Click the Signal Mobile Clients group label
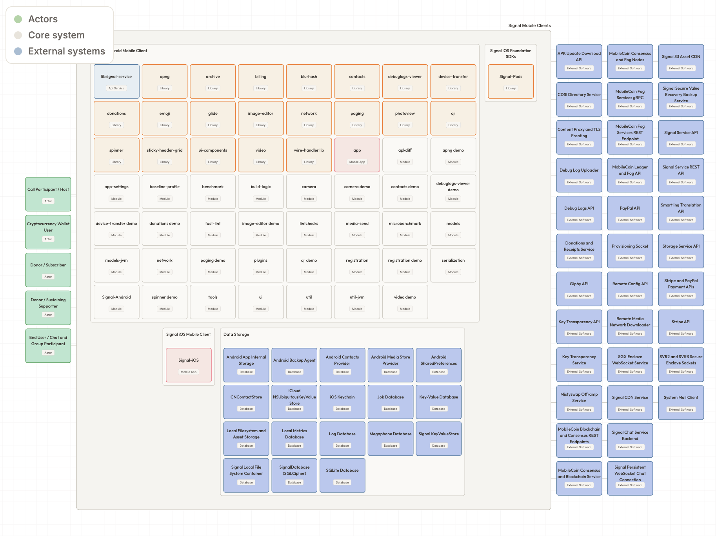This screenshot has height=536, width=716. coord(529,25)
